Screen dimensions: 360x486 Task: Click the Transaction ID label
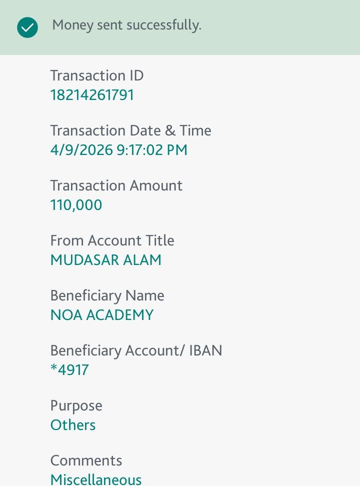coord(97,75)
